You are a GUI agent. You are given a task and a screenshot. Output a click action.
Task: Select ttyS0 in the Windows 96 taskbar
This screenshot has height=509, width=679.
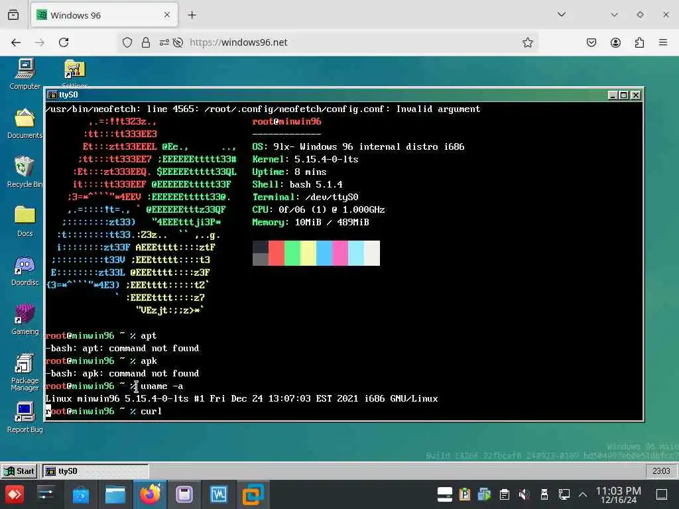coord(95,471)
